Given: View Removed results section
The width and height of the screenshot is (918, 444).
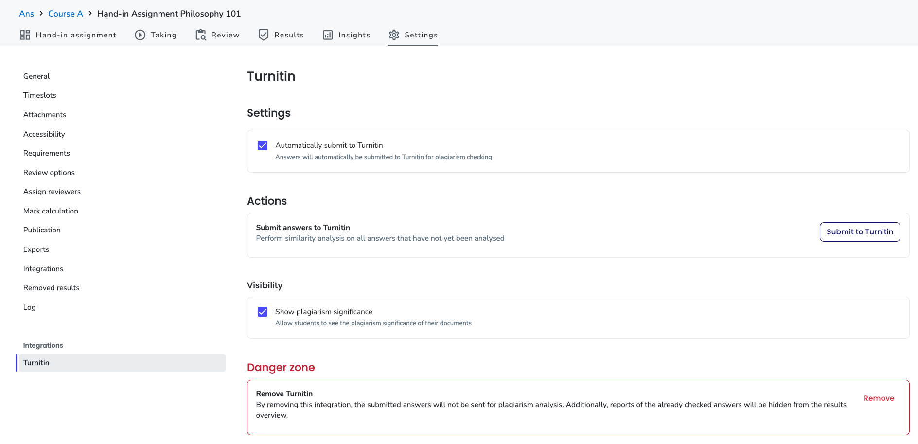Looking at the screenshot, I should click(x=52, y=288).
